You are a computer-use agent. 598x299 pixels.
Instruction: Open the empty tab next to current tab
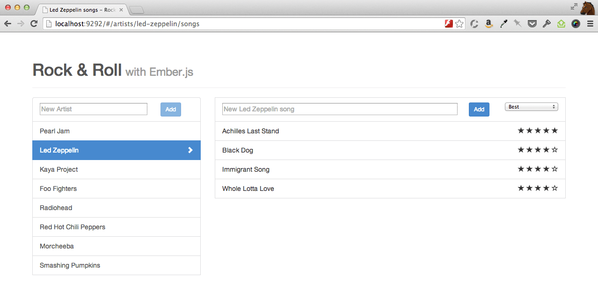[136, 9]
